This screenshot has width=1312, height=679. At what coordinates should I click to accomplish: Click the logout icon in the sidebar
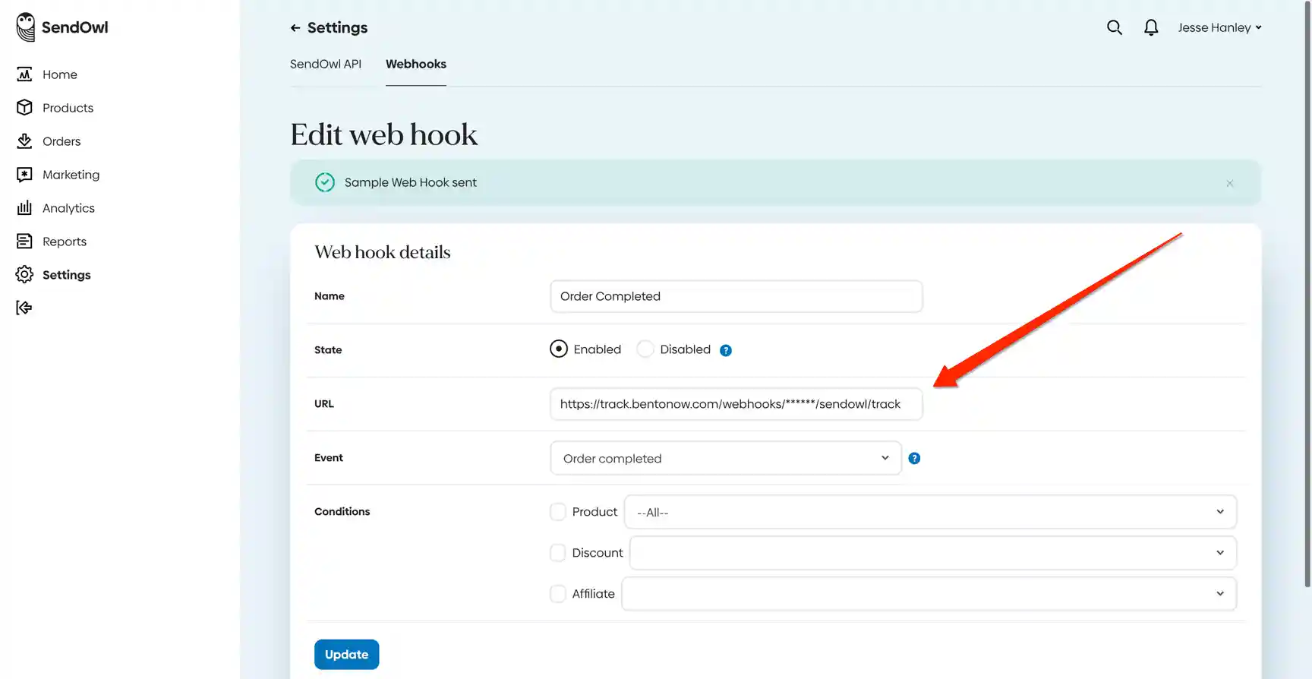[x=24, y=308]
